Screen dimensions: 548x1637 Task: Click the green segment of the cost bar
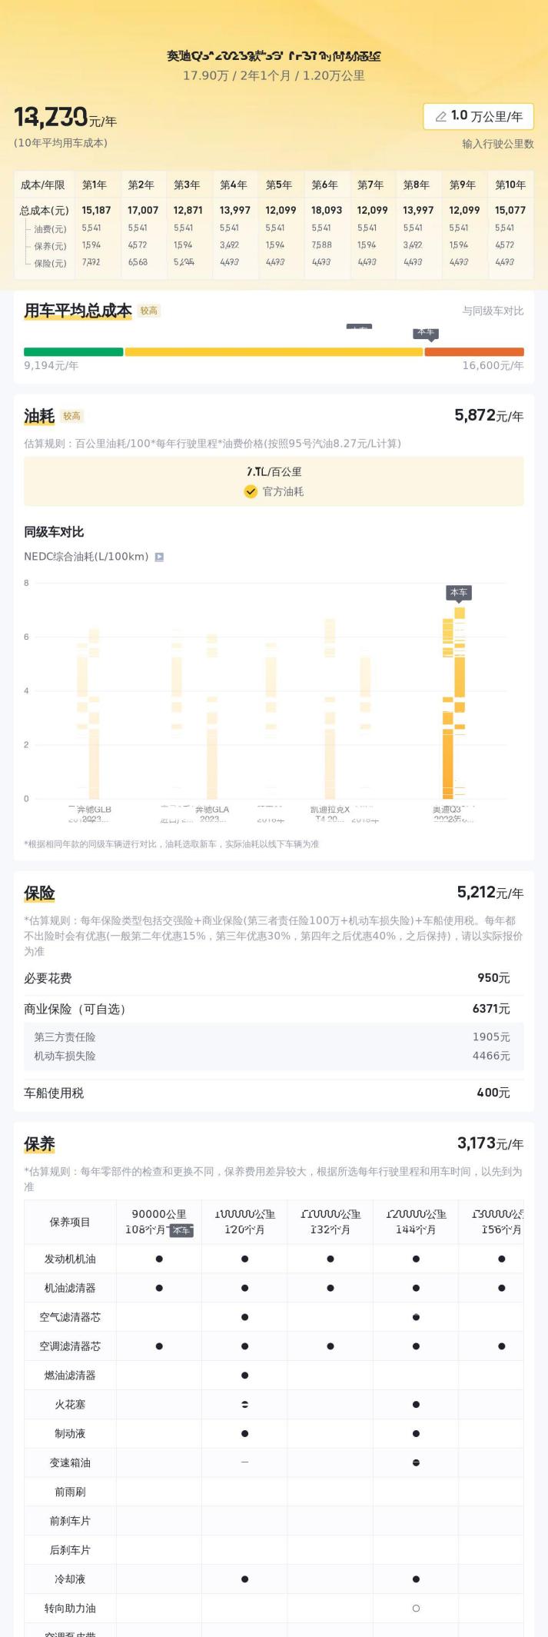(x=73, y=352)
